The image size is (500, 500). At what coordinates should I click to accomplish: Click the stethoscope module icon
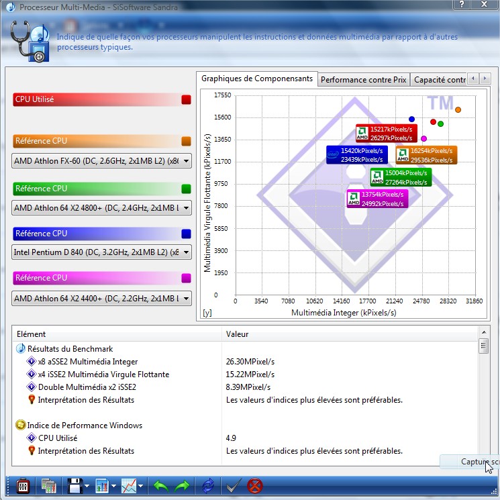coord(30,41)
